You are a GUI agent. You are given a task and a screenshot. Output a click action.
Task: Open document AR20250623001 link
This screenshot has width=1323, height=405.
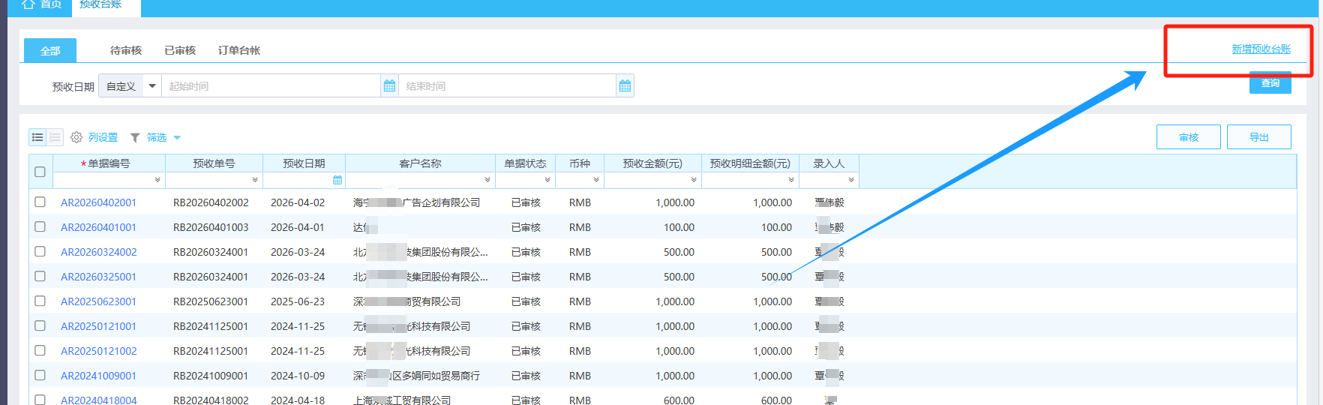coord(99,301)
